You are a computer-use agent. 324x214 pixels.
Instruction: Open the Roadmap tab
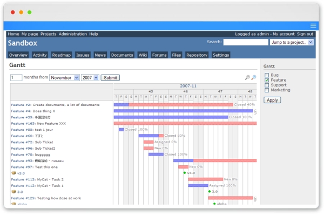[x=62, y=55]
